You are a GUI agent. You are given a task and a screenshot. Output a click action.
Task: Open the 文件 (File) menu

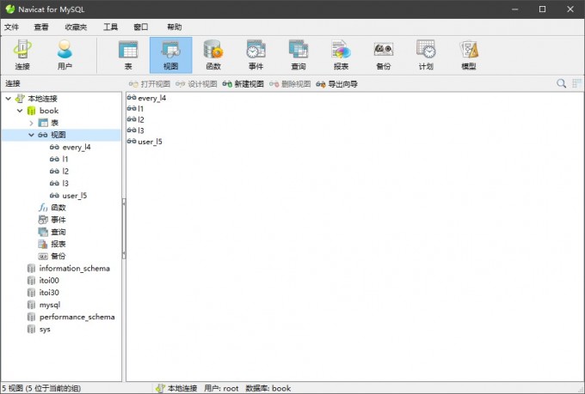[x=11, y=27]
